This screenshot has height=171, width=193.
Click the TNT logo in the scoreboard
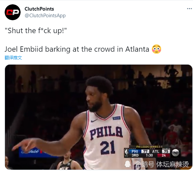tap(175, 153)
